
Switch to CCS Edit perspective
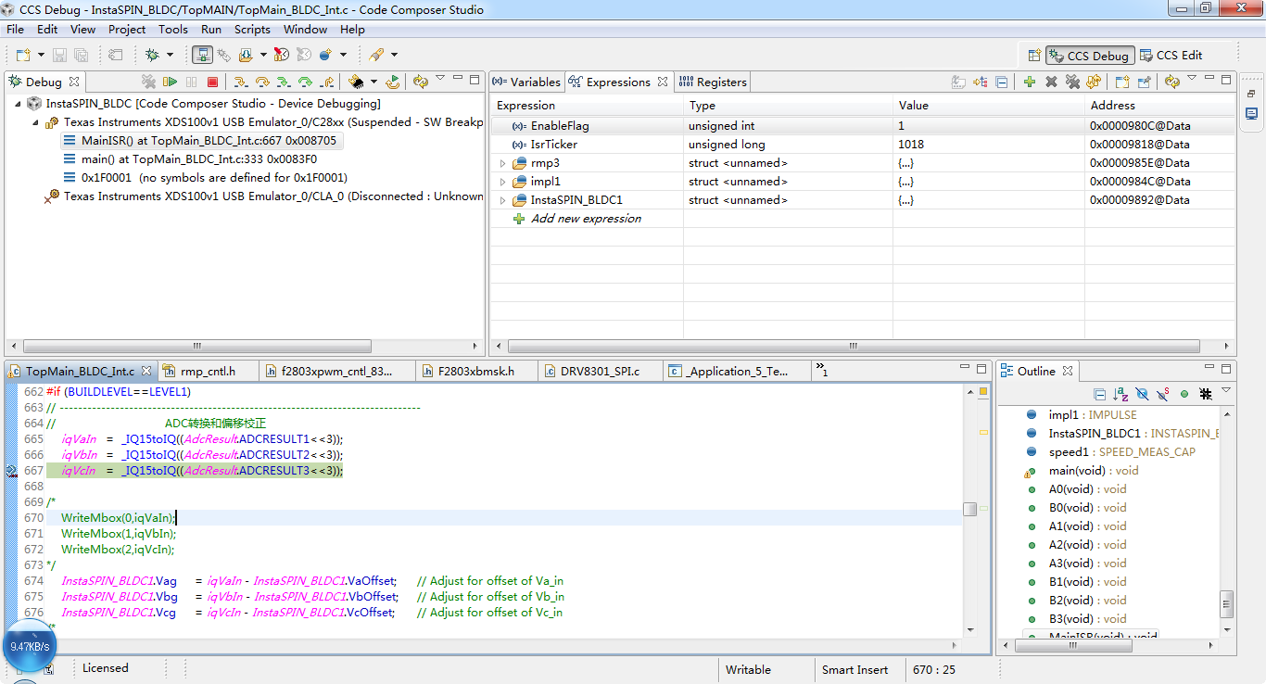[x=1171, y=56]
